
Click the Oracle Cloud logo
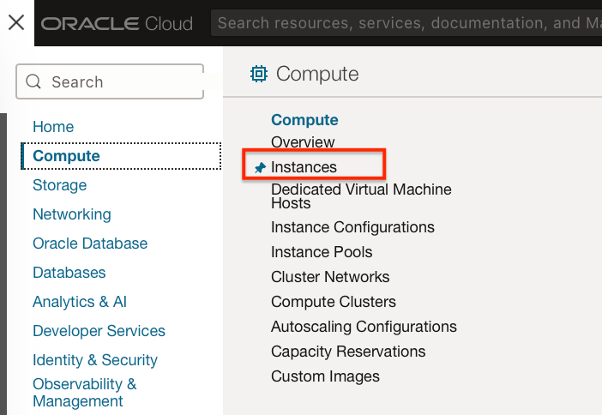(x=117, y=23)
